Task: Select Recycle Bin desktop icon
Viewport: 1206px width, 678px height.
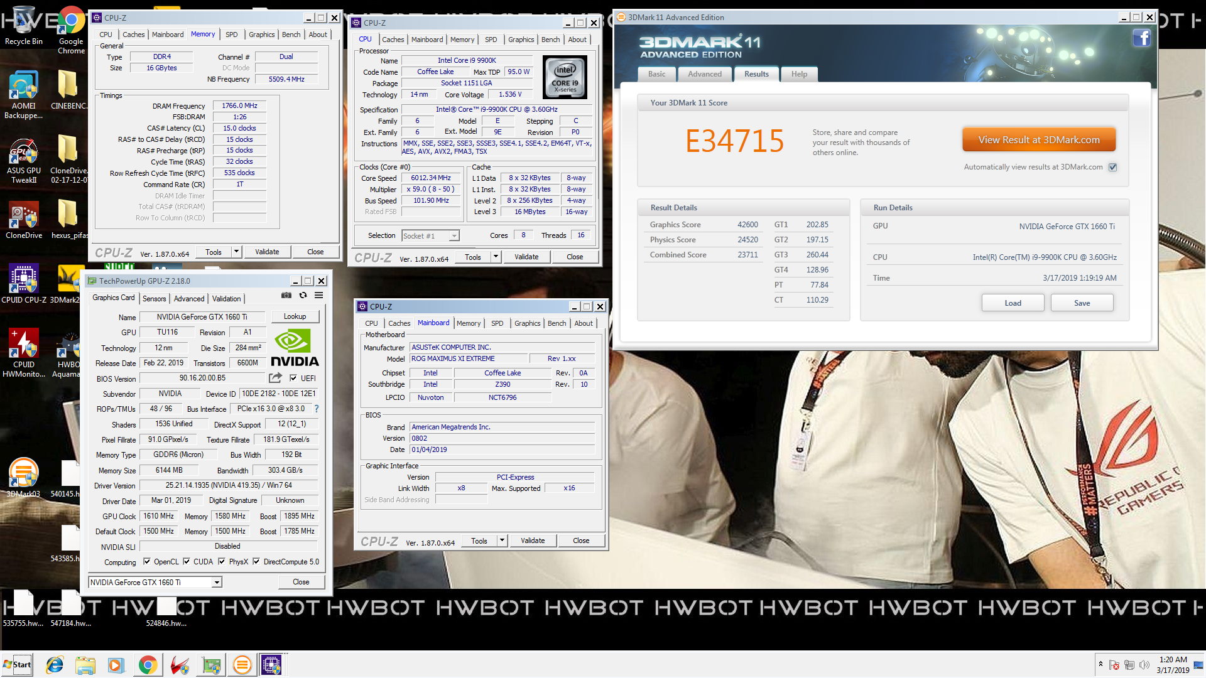Action: (24, 26)
